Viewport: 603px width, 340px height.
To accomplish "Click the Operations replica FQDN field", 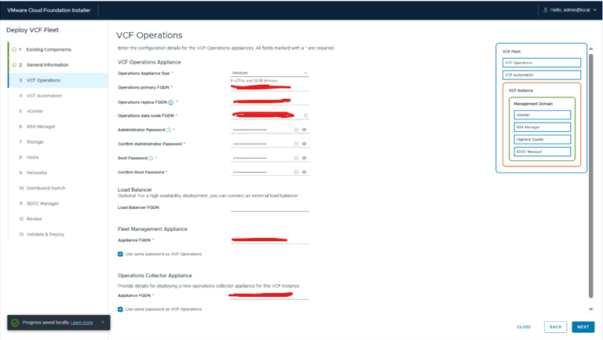I will tap(270, 101).
